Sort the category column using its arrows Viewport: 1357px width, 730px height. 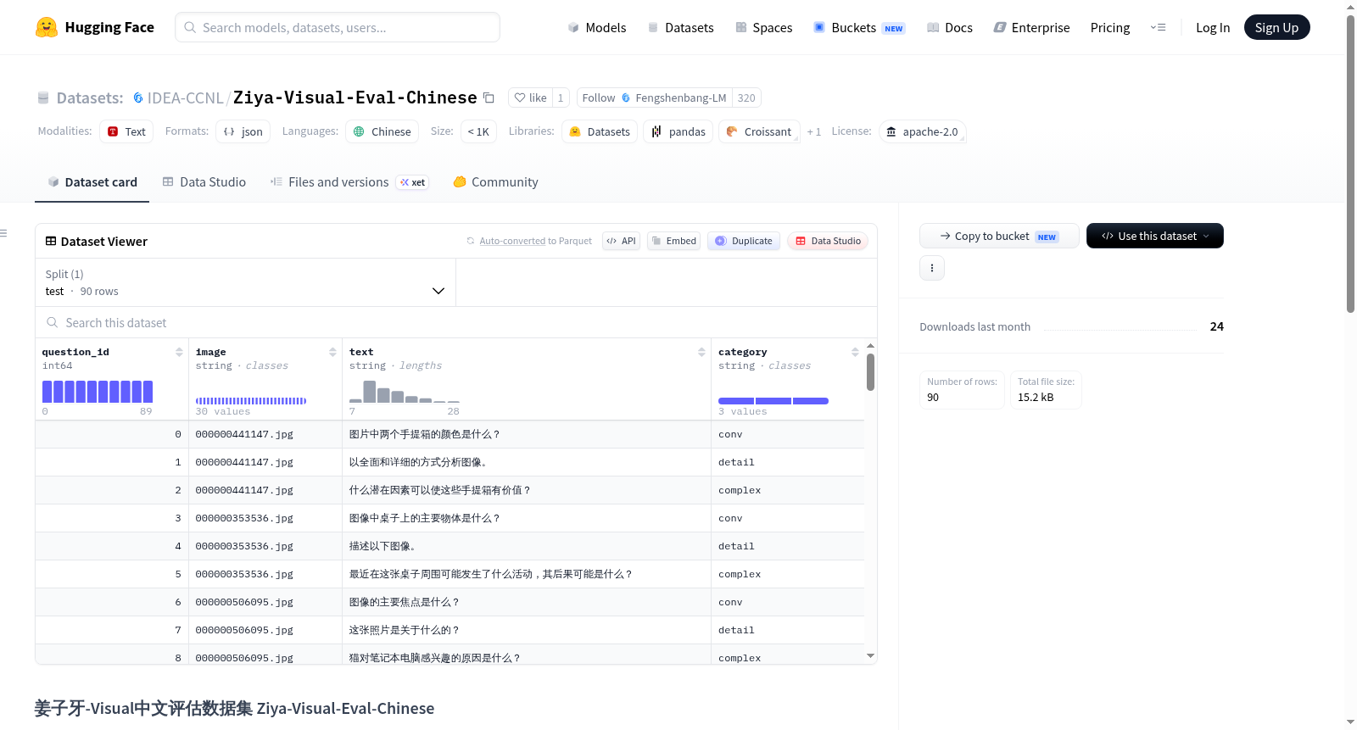pos(855,352)
